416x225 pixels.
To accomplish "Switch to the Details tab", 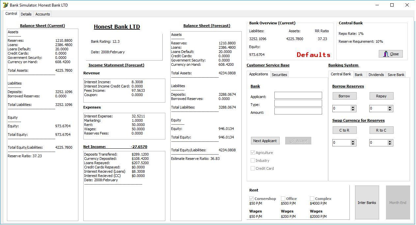I will click(26, 14).
